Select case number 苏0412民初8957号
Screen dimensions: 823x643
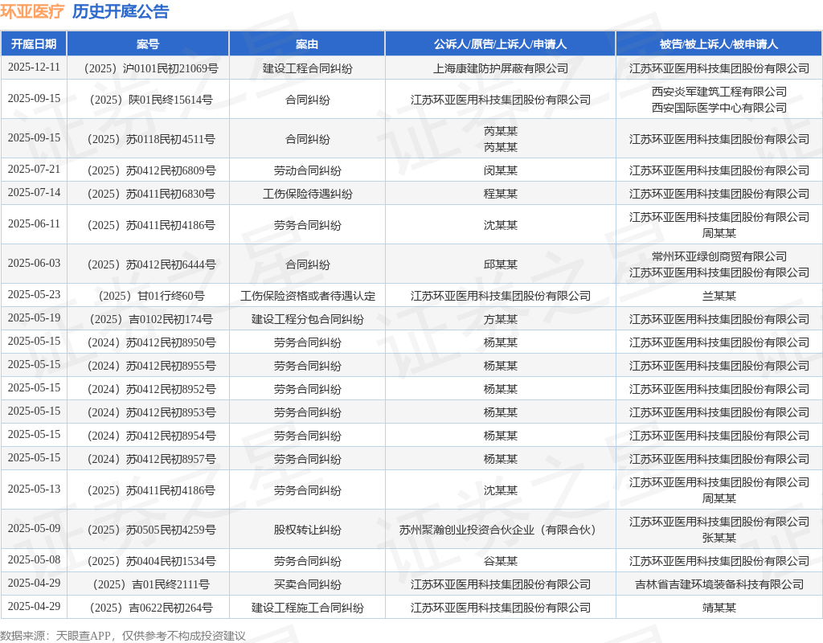coord(150,459)
